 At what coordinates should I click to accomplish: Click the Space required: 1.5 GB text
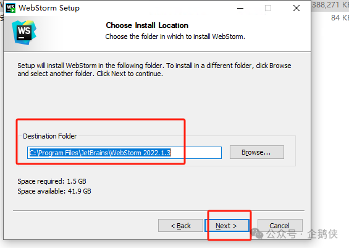52,181
